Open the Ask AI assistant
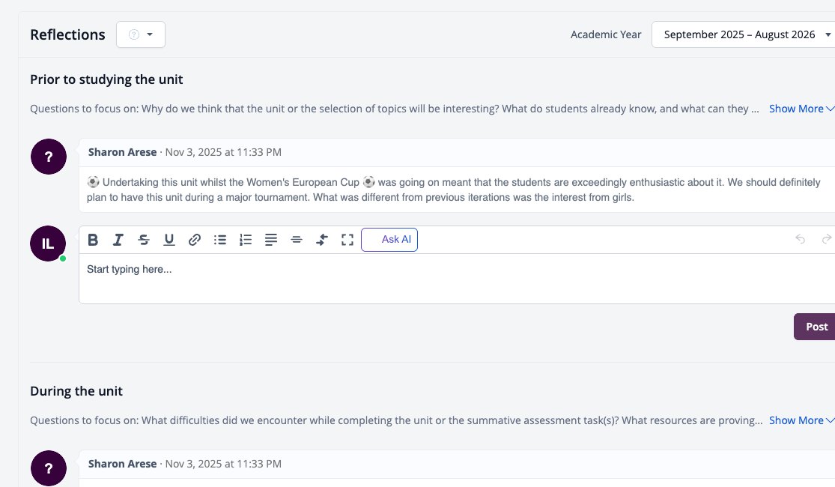Image resolution: width=835 pixels, height=487 pixels. click(389, 240)
